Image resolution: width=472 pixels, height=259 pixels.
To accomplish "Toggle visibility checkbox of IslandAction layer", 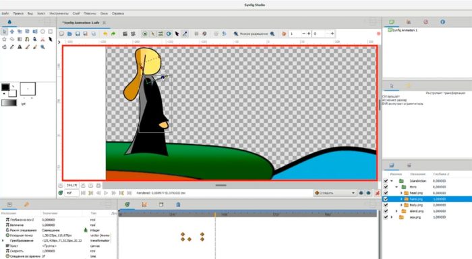I will click(x=386, y=181).
